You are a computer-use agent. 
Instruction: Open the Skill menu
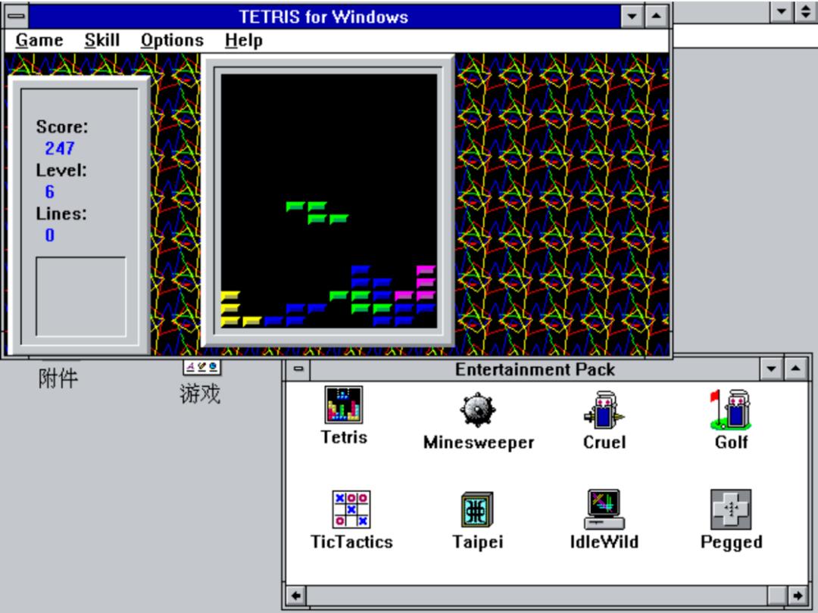101,41
